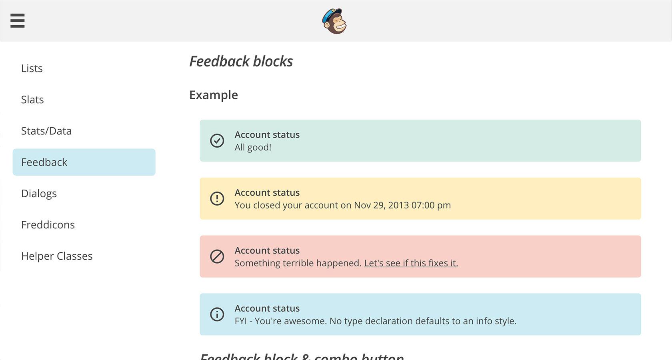Click the info icon in blue block
This screenshot has height=360, width=672.
point(217,314)
